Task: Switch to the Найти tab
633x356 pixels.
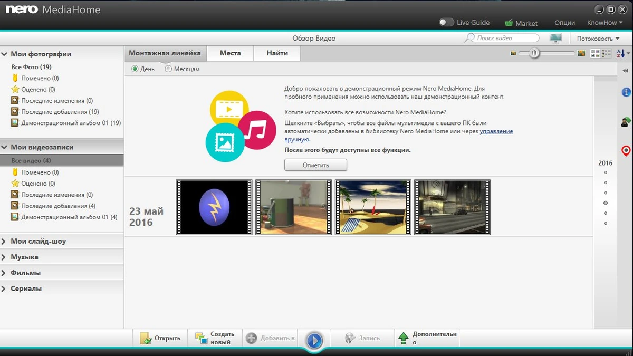Action: tap(277, 53)
